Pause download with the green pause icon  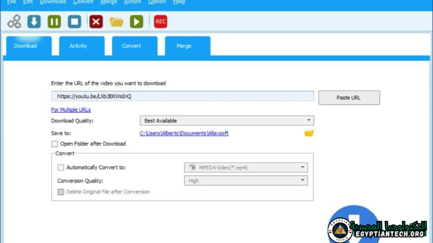coord(54,22)
